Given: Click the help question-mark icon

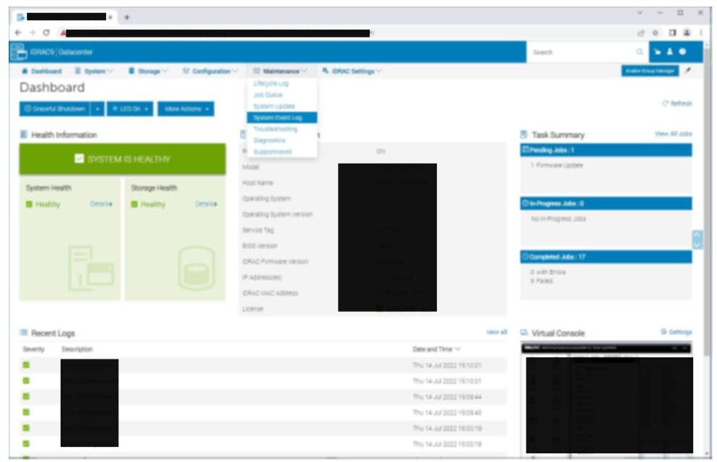Looking at the screenshot, I should click(682, 51).
